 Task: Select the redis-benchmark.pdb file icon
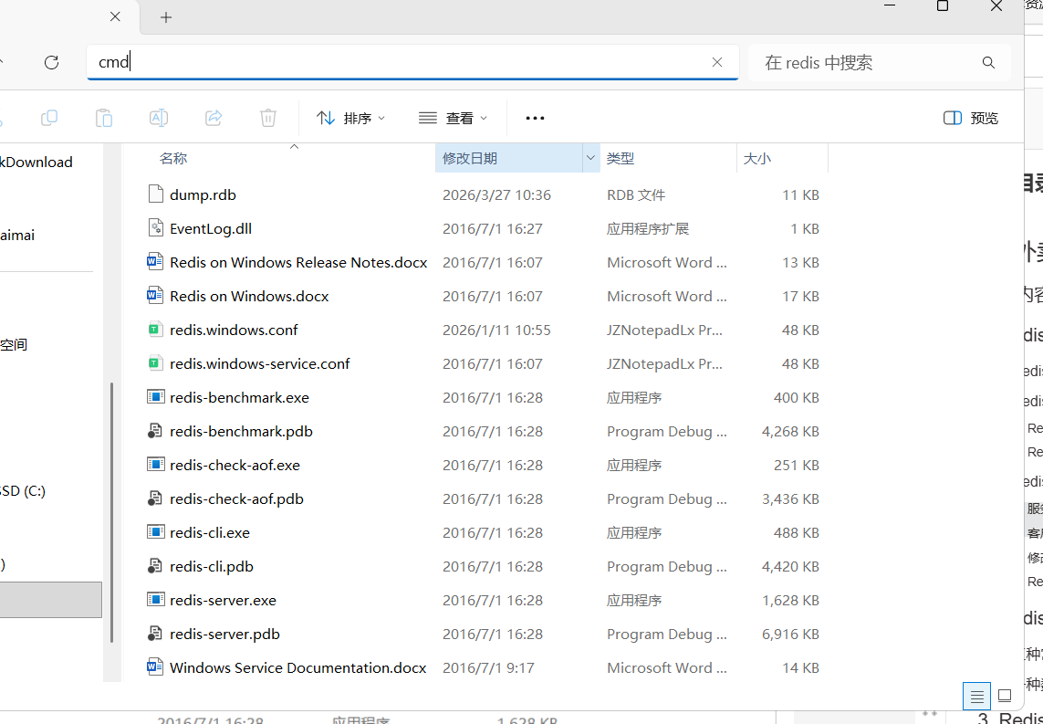click(155, 431)
